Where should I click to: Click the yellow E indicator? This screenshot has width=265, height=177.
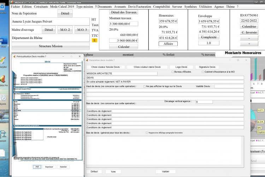coord(94,40)
